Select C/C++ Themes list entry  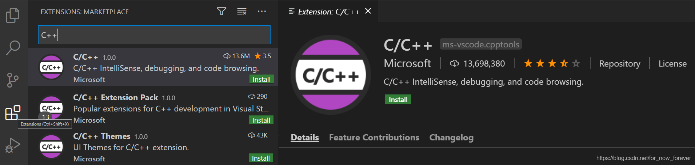[153, 147]
